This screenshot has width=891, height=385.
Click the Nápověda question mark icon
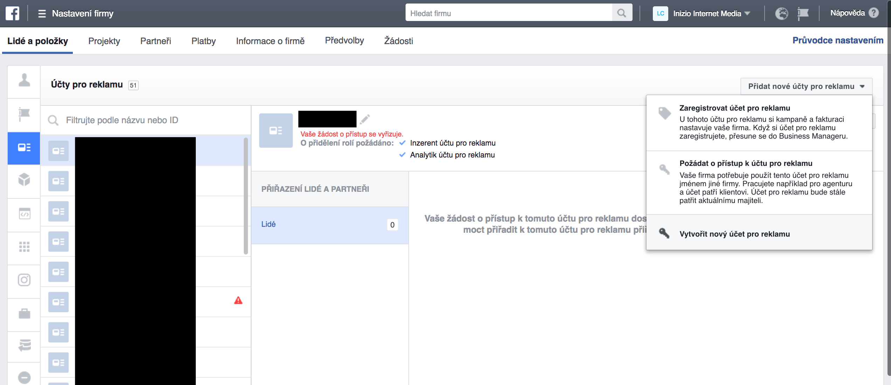pyautogui.click(x=874, y=13)
